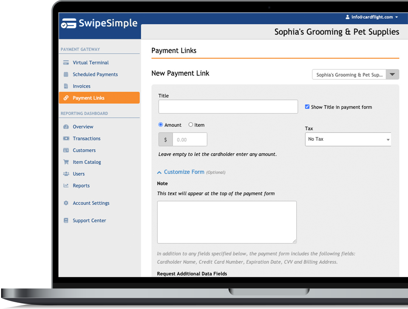Select the Item radio button

[x=191, y=125]
